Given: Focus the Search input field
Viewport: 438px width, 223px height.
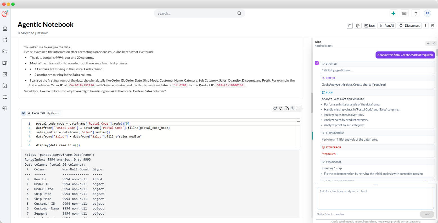Looking at the screenshot, I should 199,13.
